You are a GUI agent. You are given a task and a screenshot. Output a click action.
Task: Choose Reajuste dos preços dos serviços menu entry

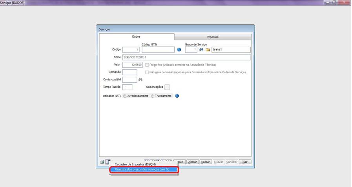pos(144,169)
